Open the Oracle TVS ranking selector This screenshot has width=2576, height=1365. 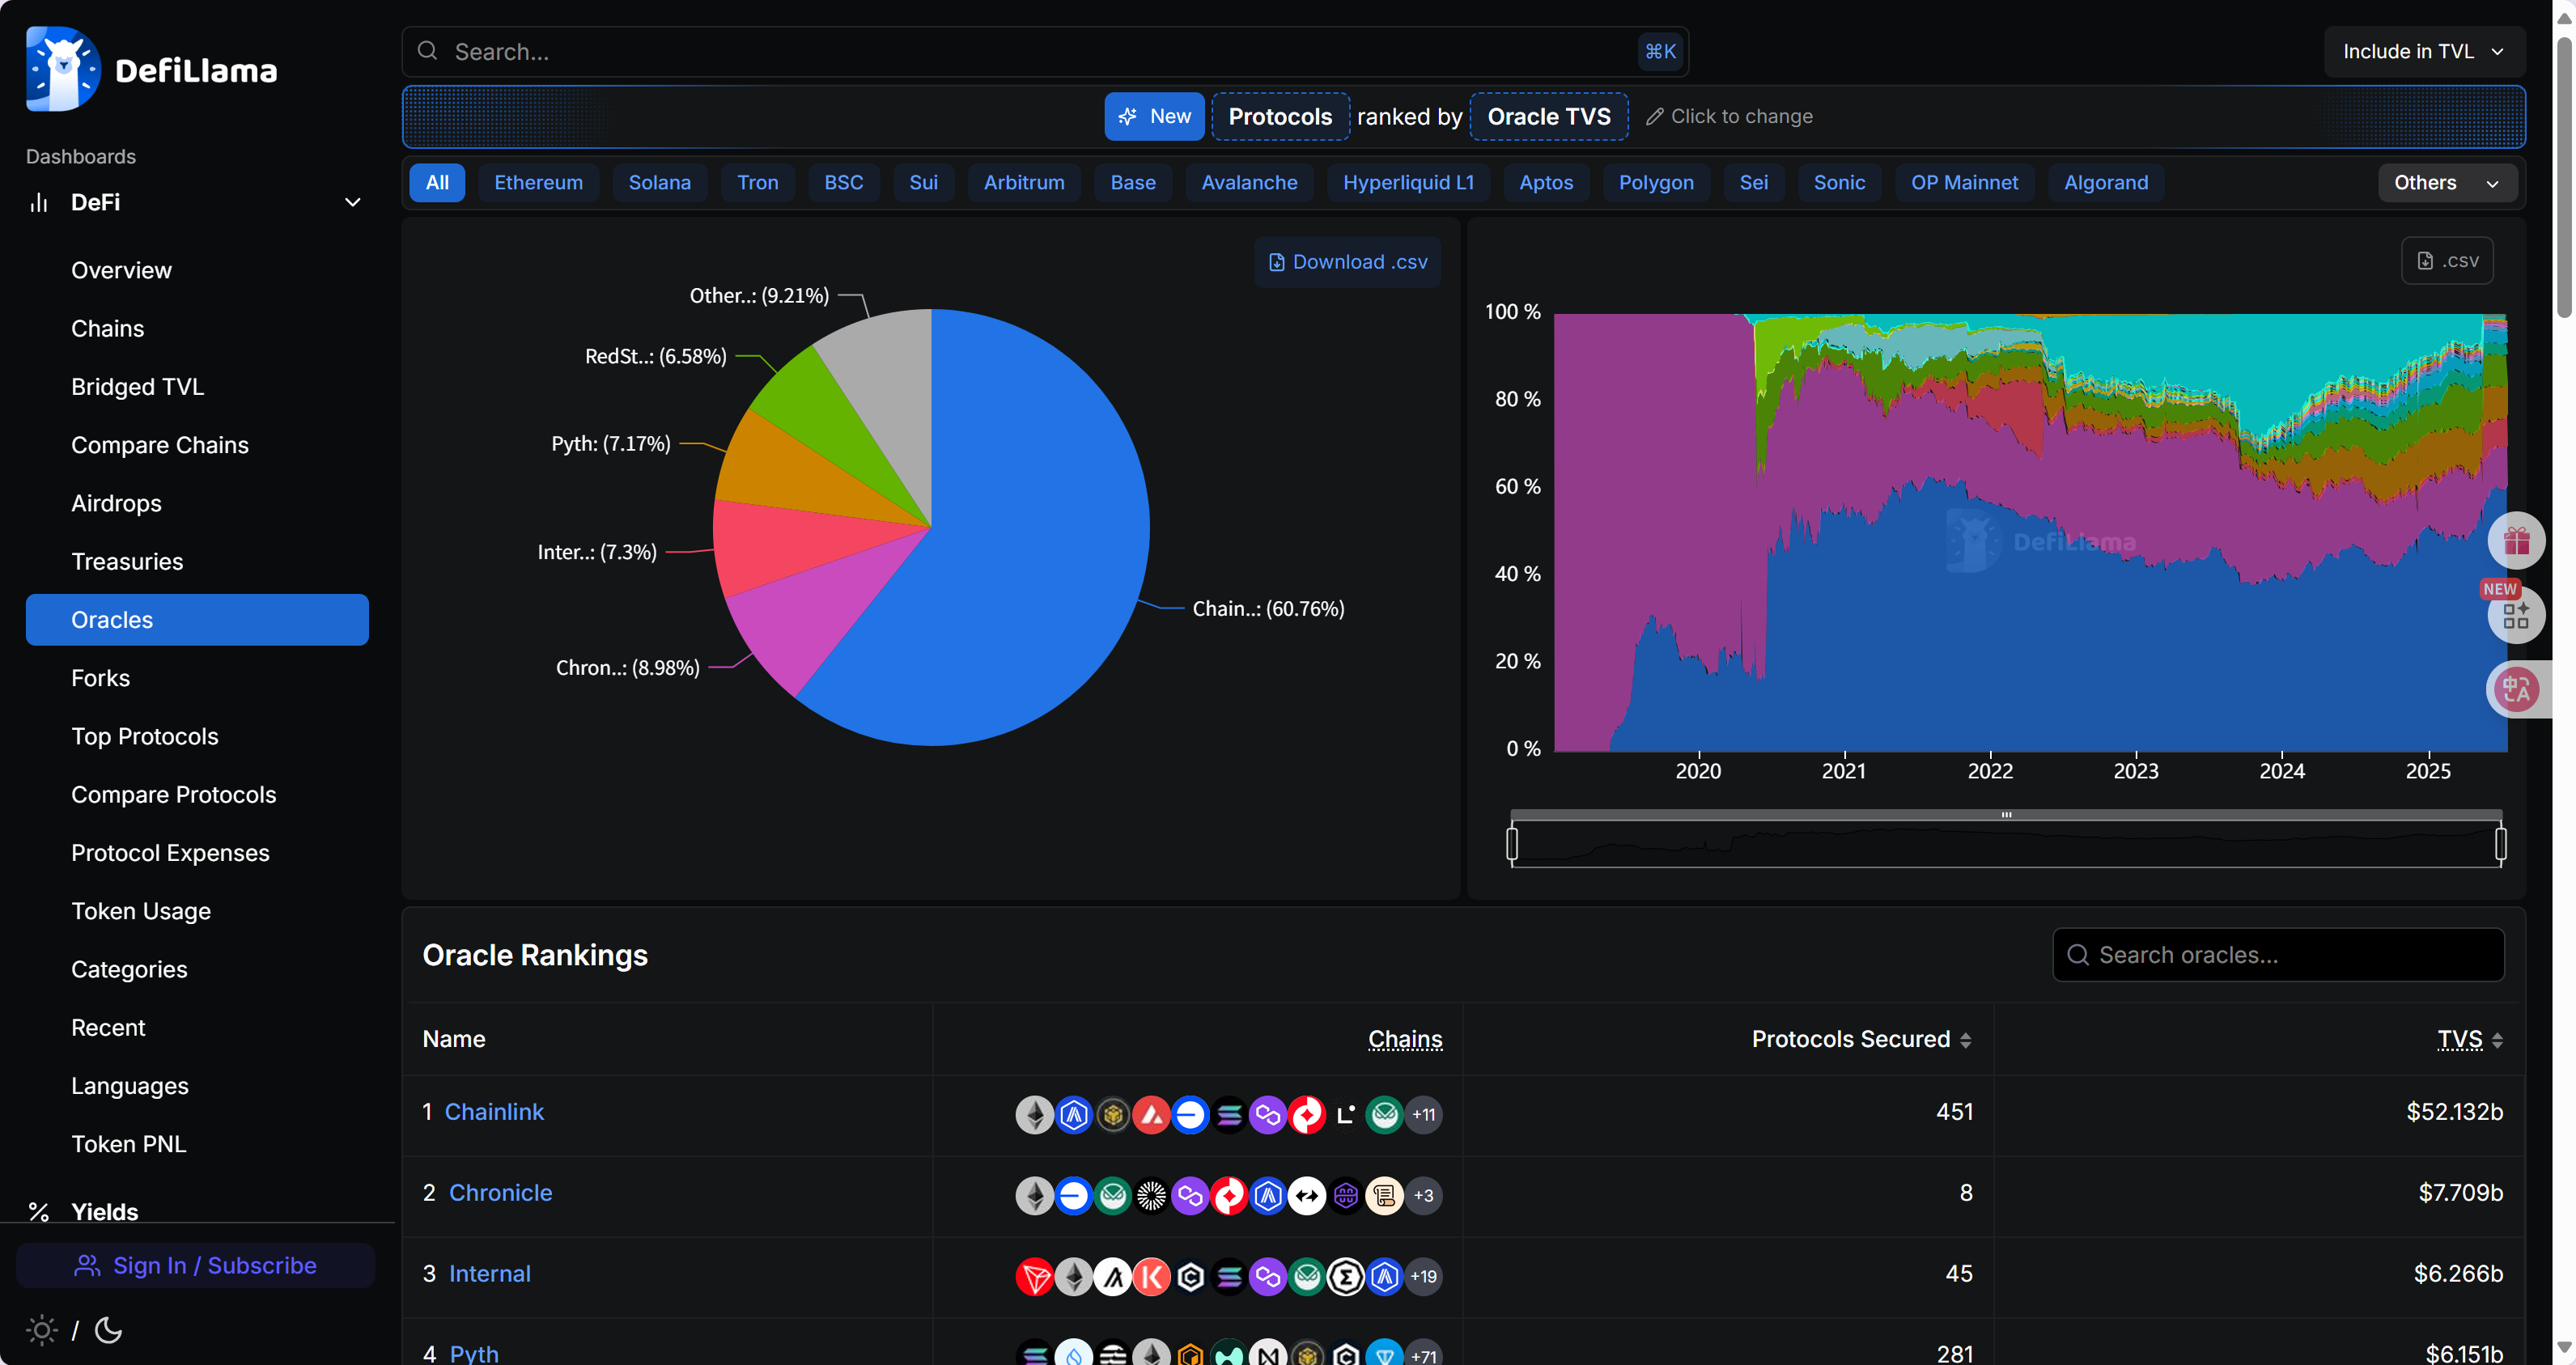pos(1549,116)
